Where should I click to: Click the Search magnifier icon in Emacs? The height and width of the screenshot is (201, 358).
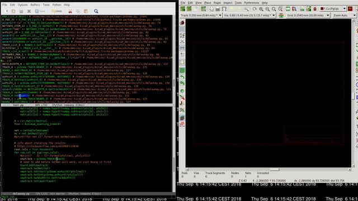click(x=96, y=11)
